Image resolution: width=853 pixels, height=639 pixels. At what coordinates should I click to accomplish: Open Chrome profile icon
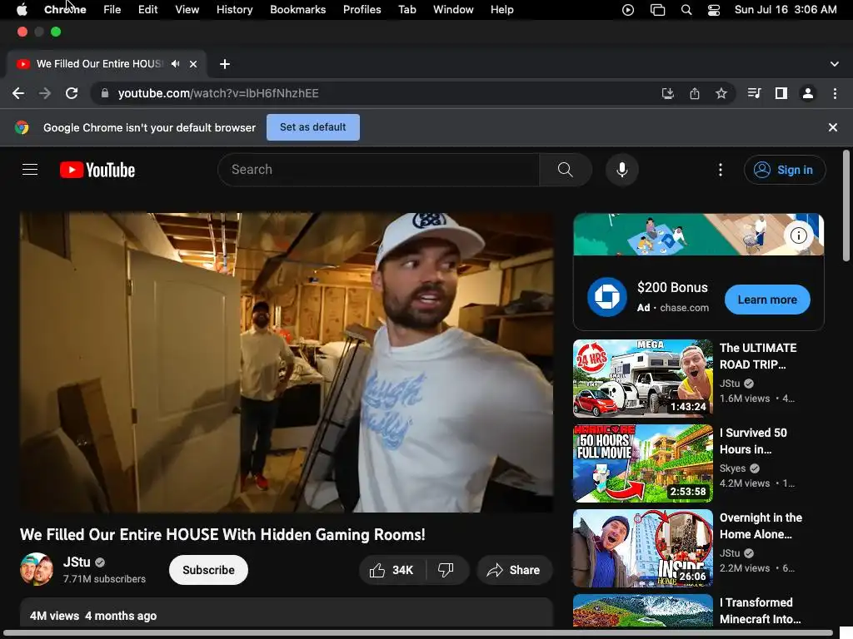tap(808, 93)
